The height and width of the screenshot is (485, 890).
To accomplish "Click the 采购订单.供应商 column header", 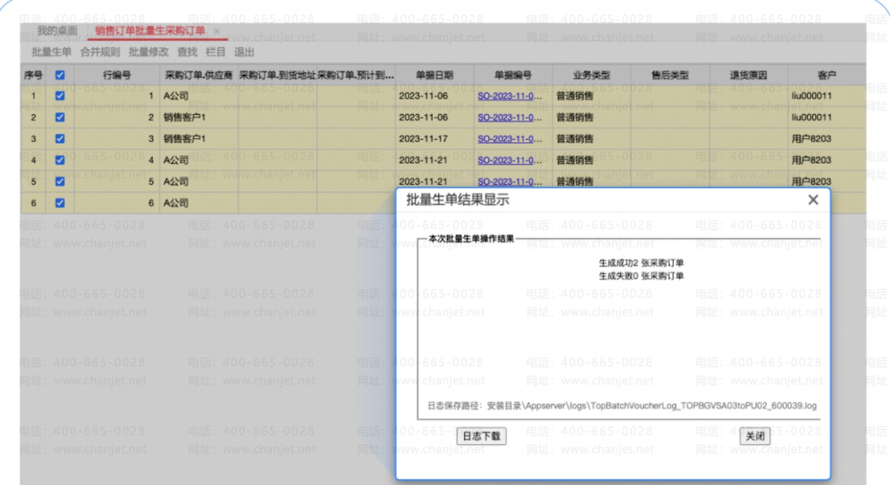I will point(198,76).
